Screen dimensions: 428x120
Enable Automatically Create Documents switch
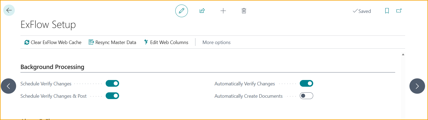pos(306,96)
